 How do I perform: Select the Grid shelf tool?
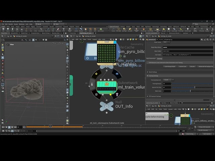(21, 30)
